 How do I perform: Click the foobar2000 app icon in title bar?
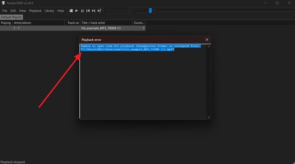tap(3, 3)
